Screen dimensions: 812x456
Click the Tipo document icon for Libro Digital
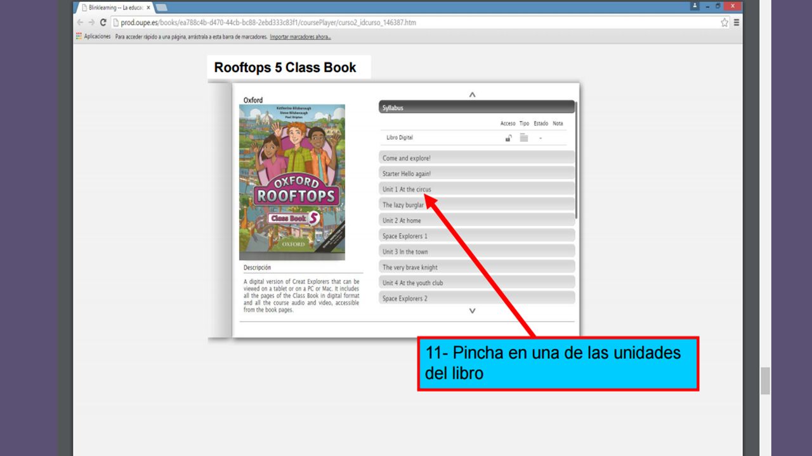[524, 137]
